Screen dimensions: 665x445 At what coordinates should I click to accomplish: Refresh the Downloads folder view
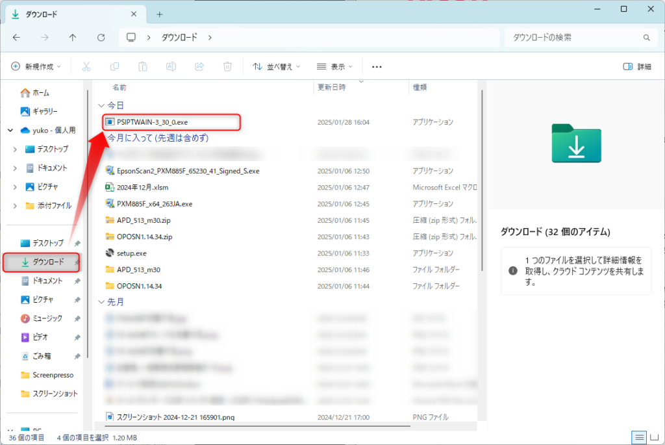[101, 38]
